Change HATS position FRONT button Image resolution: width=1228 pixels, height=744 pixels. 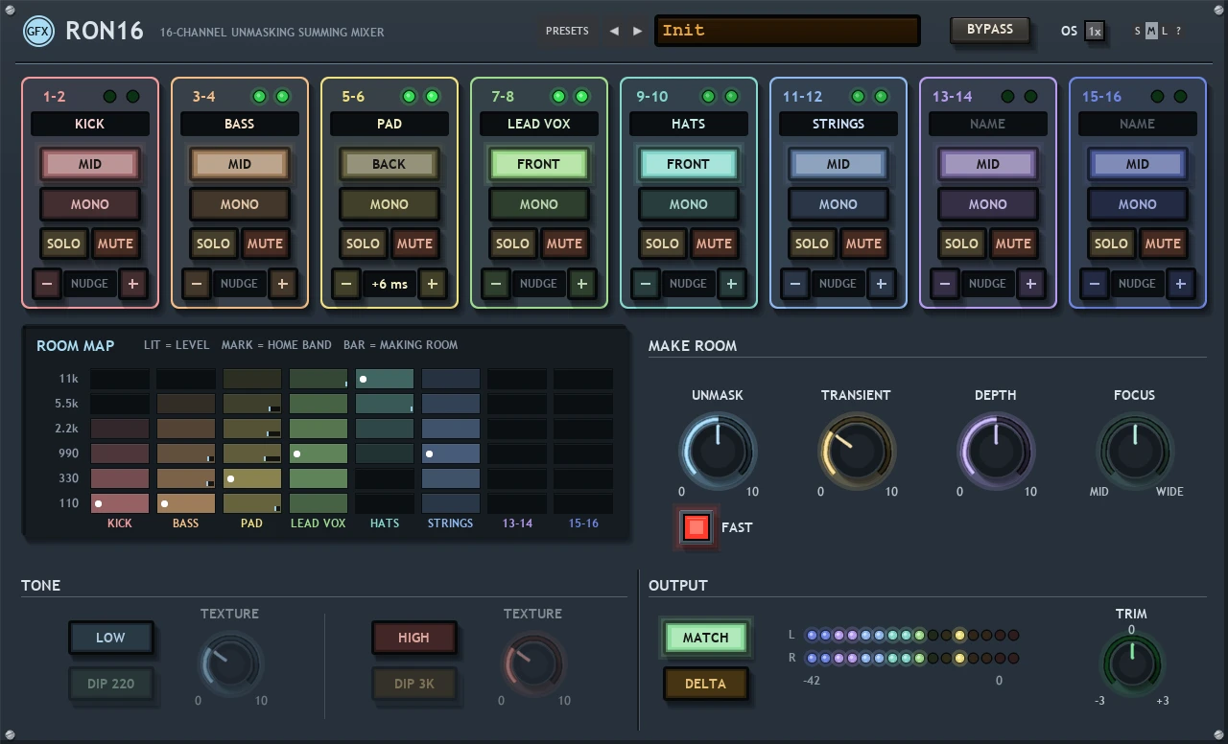pos(688,164)
